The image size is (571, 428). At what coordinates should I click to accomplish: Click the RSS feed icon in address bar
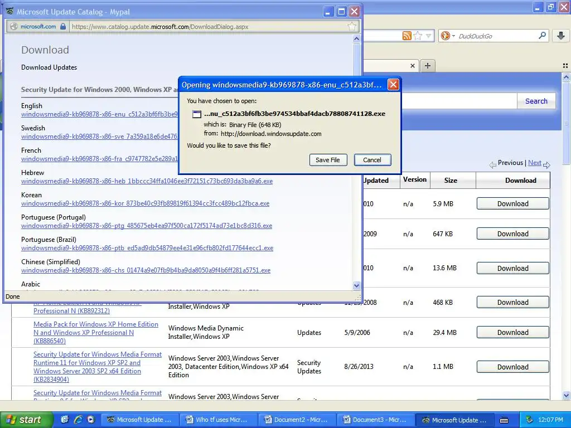[x=407, y=36]
